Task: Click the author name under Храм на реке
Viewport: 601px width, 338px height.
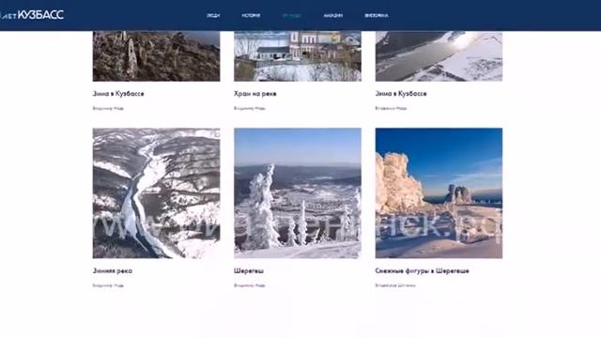Action: (x=250, y=108)
